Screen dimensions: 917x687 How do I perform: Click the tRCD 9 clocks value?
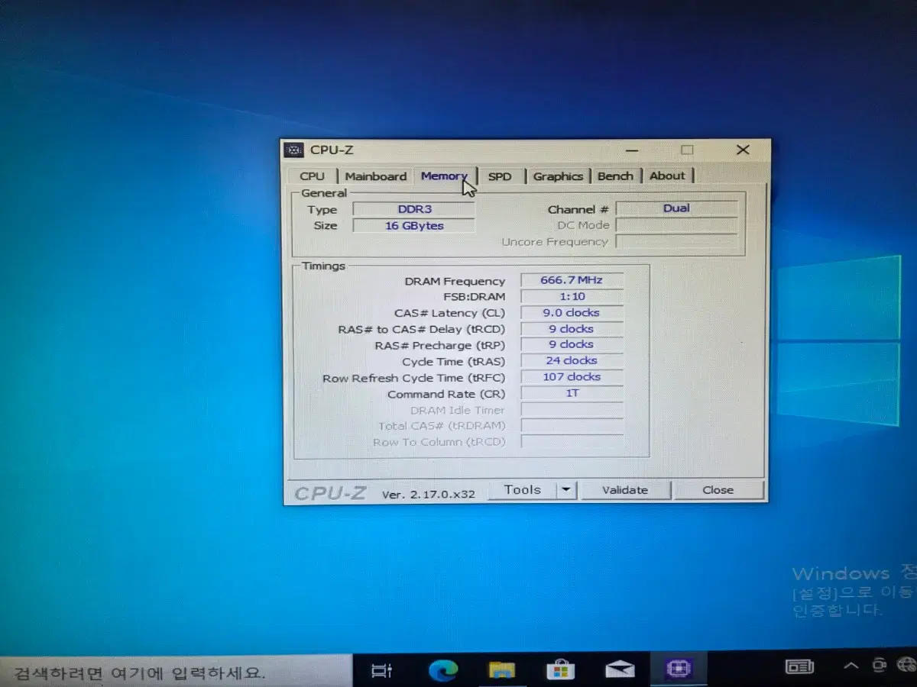coord(572,329)
